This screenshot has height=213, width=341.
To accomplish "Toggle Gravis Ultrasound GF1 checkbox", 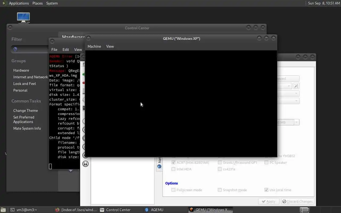I will 220,162.
